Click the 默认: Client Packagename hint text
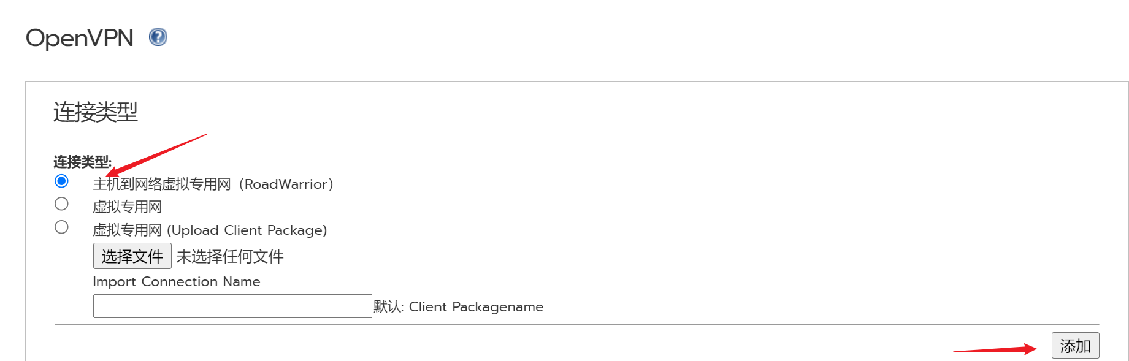This screenshot has height=361, width=1129. (x=458, y=306)
